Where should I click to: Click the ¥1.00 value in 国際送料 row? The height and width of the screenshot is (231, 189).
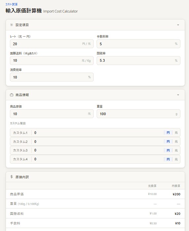pos(153,214)
